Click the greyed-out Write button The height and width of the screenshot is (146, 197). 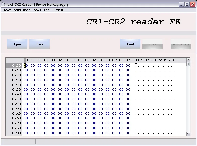153,44
